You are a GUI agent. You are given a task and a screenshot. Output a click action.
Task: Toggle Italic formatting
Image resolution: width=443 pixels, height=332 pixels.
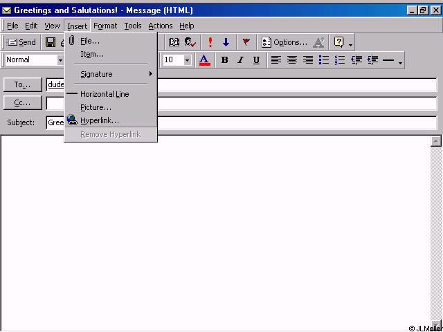tap(240, 60)
